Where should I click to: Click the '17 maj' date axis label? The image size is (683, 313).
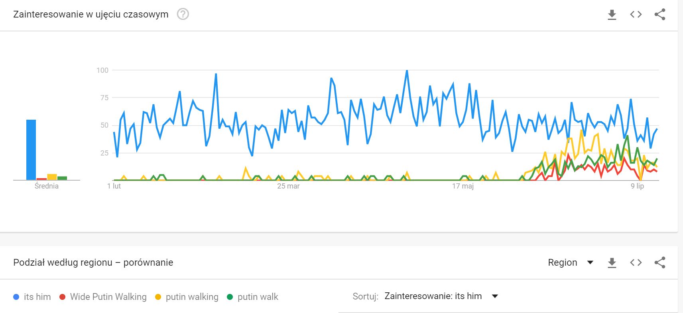click(x=463, y=186)
